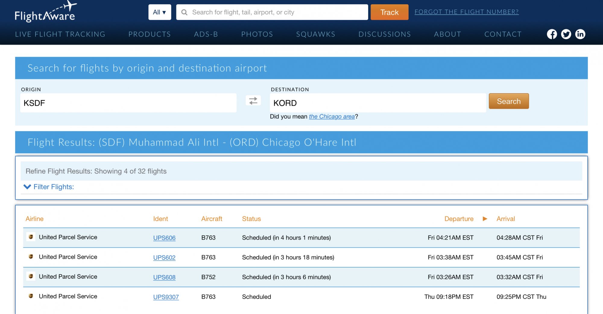Click arrival time '03:32AM CST Fri'

point(519,277)
